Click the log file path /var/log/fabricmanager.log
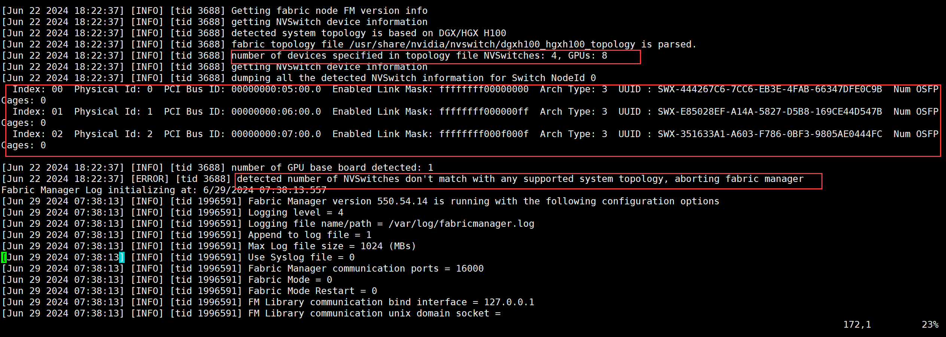Screen dimensions: 946x337 tap(461, 224)
